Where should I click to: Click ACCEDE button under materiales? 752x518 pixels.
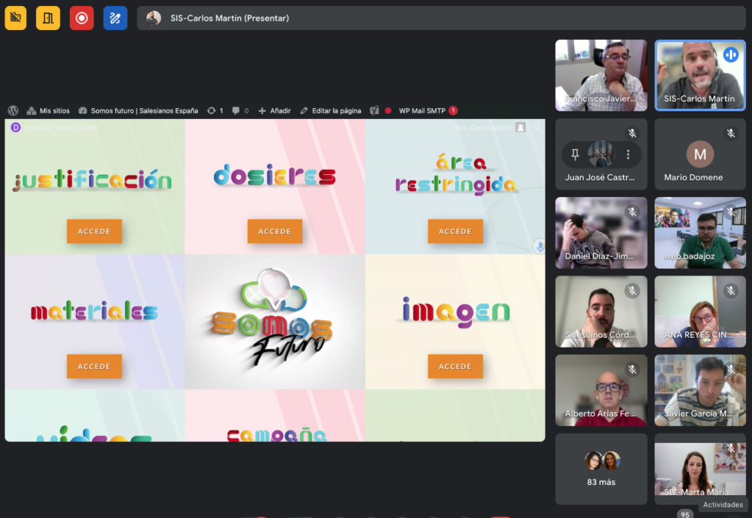(94, 366)
